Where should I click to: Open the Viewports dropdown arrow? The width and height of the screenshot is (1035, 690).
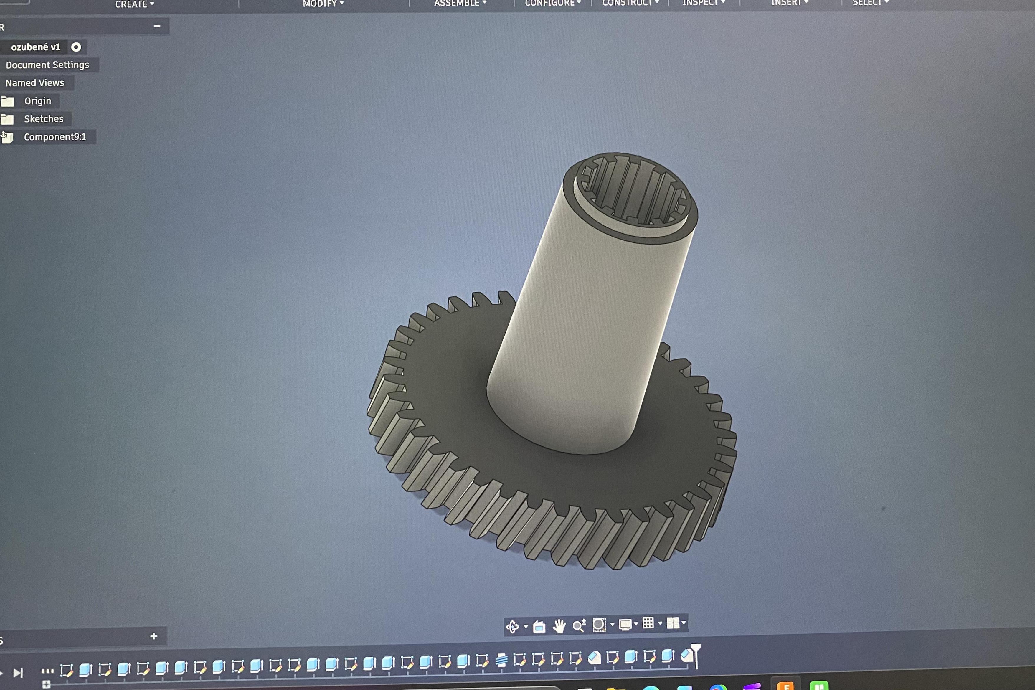(684, 623)
